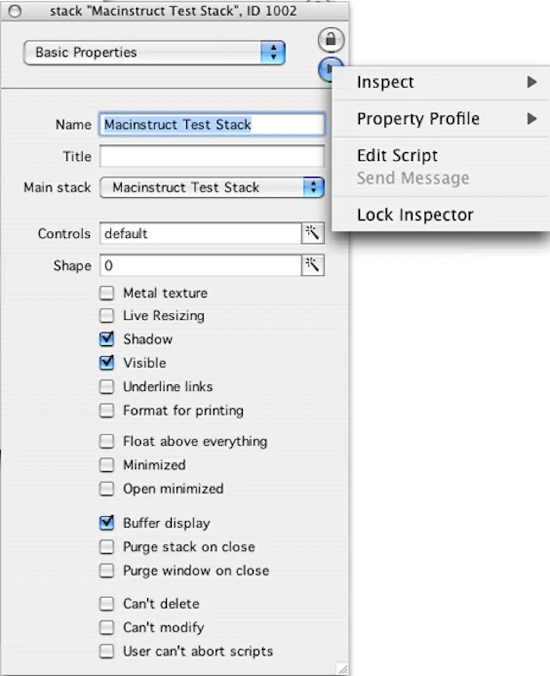Click inside the empty Title field
Image resolution: width=550 pixels, height=676 pixels.
click(212, 156)
